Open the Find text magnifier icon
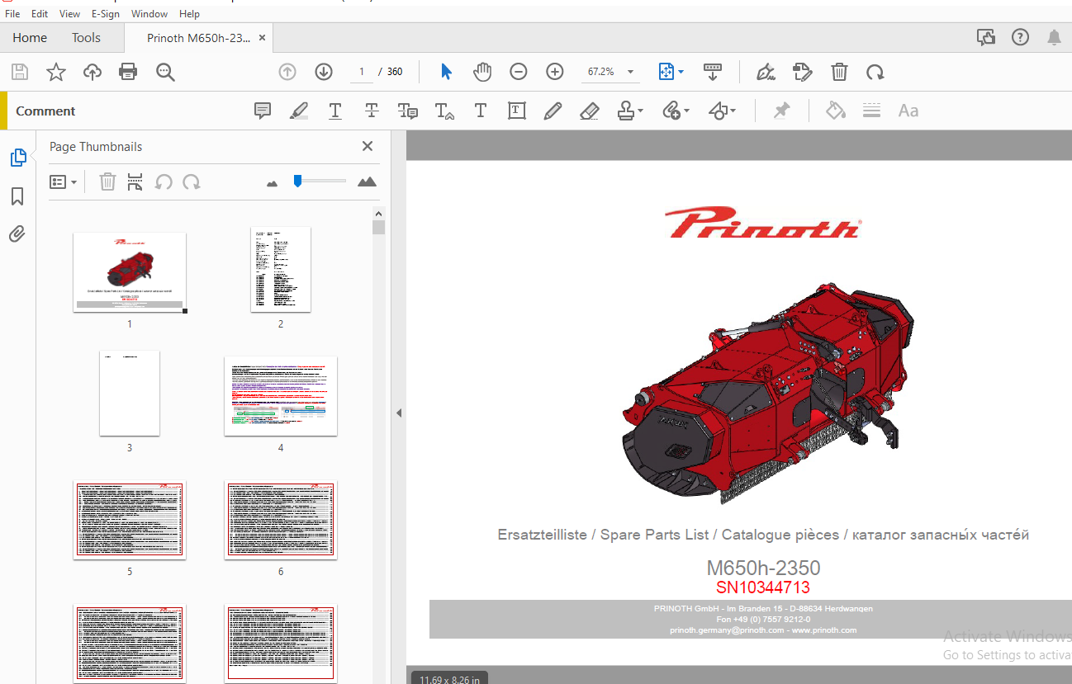Image resolution: width=1072 pixels, height=684 pixels. tap(165, 72)
